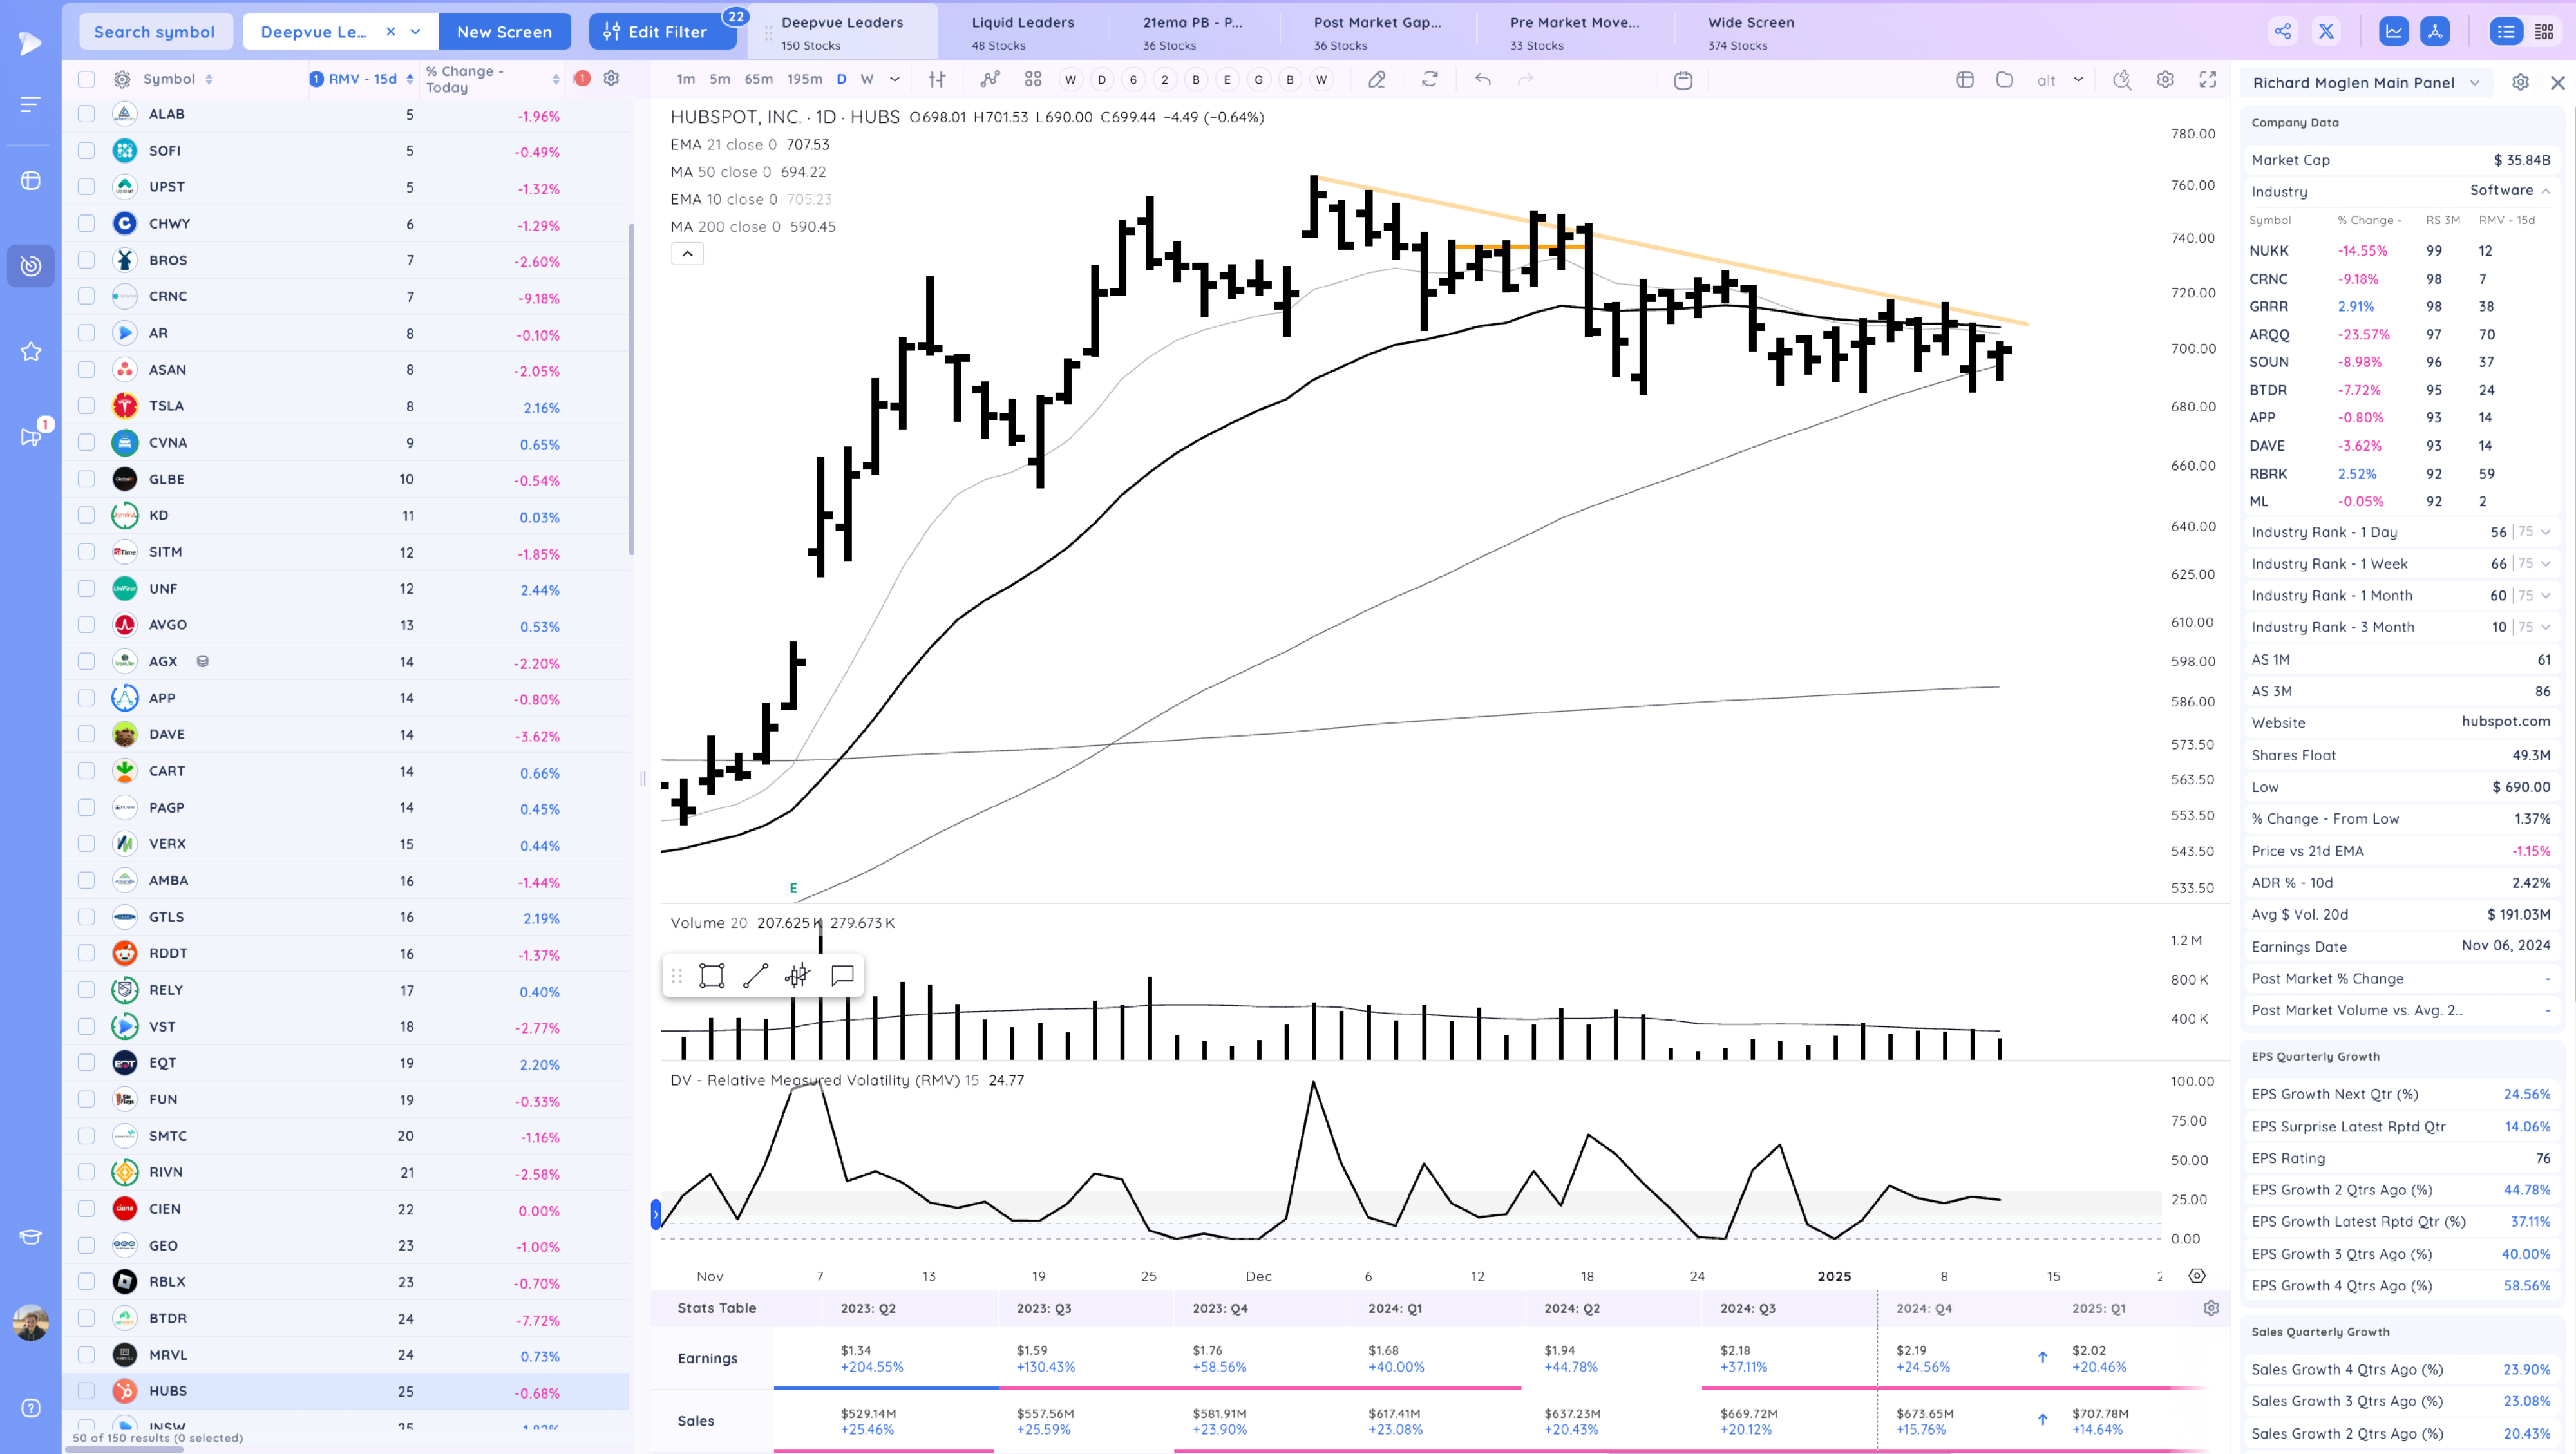The width and height of the screenshot is (2576, 1454).
Task: Open hubspot.com website link
Action: click(2505, 721)
